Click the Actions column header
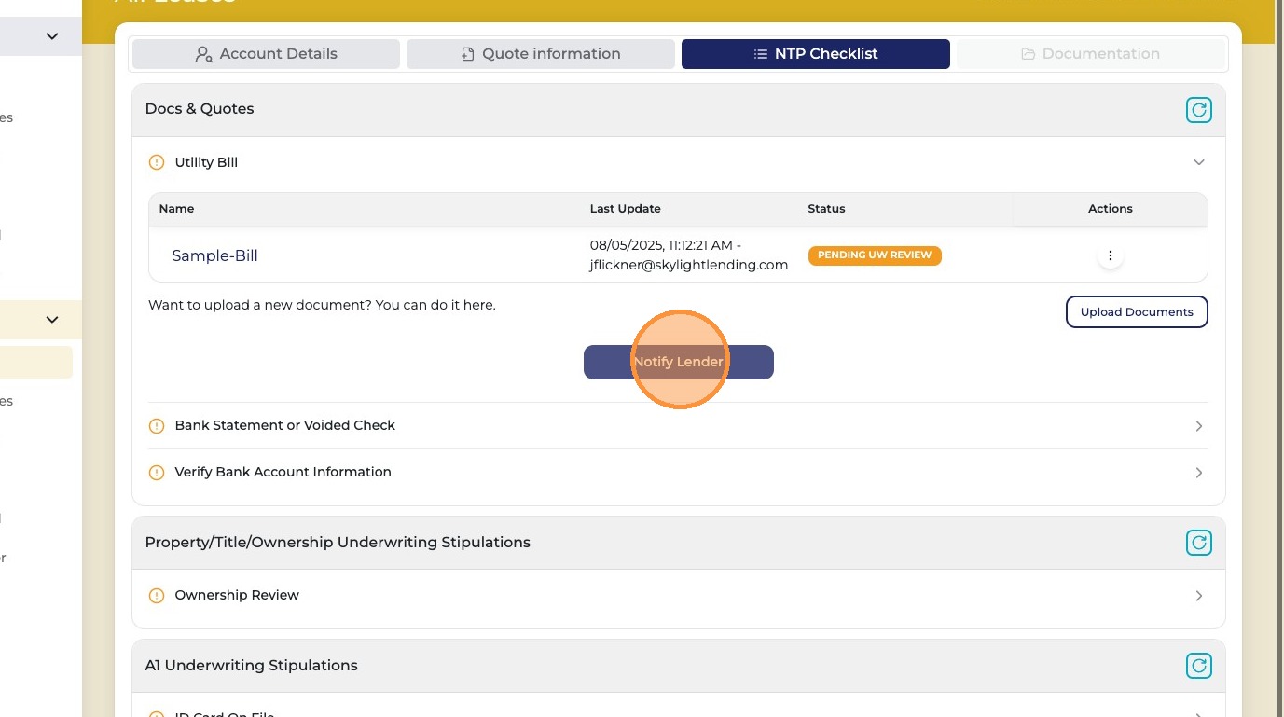Screen dimensions: 1284x717 (x=1110, y=209)
